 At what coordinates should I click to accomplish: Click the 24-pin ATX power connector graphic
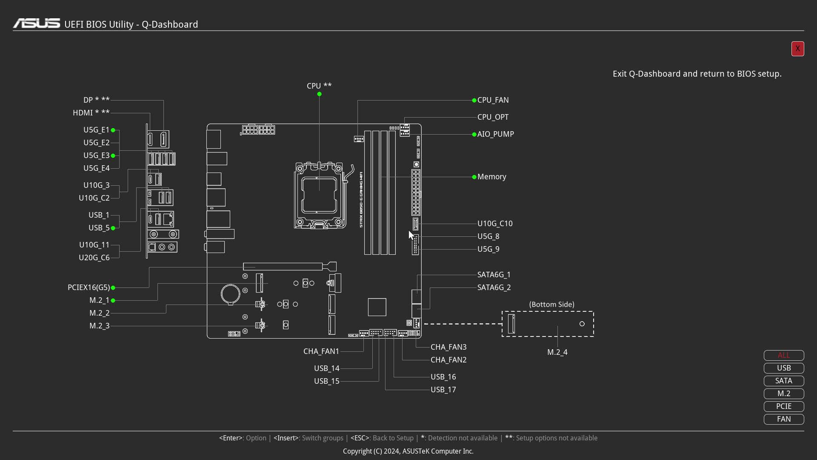pyautogui.click(x=416, y=193)
